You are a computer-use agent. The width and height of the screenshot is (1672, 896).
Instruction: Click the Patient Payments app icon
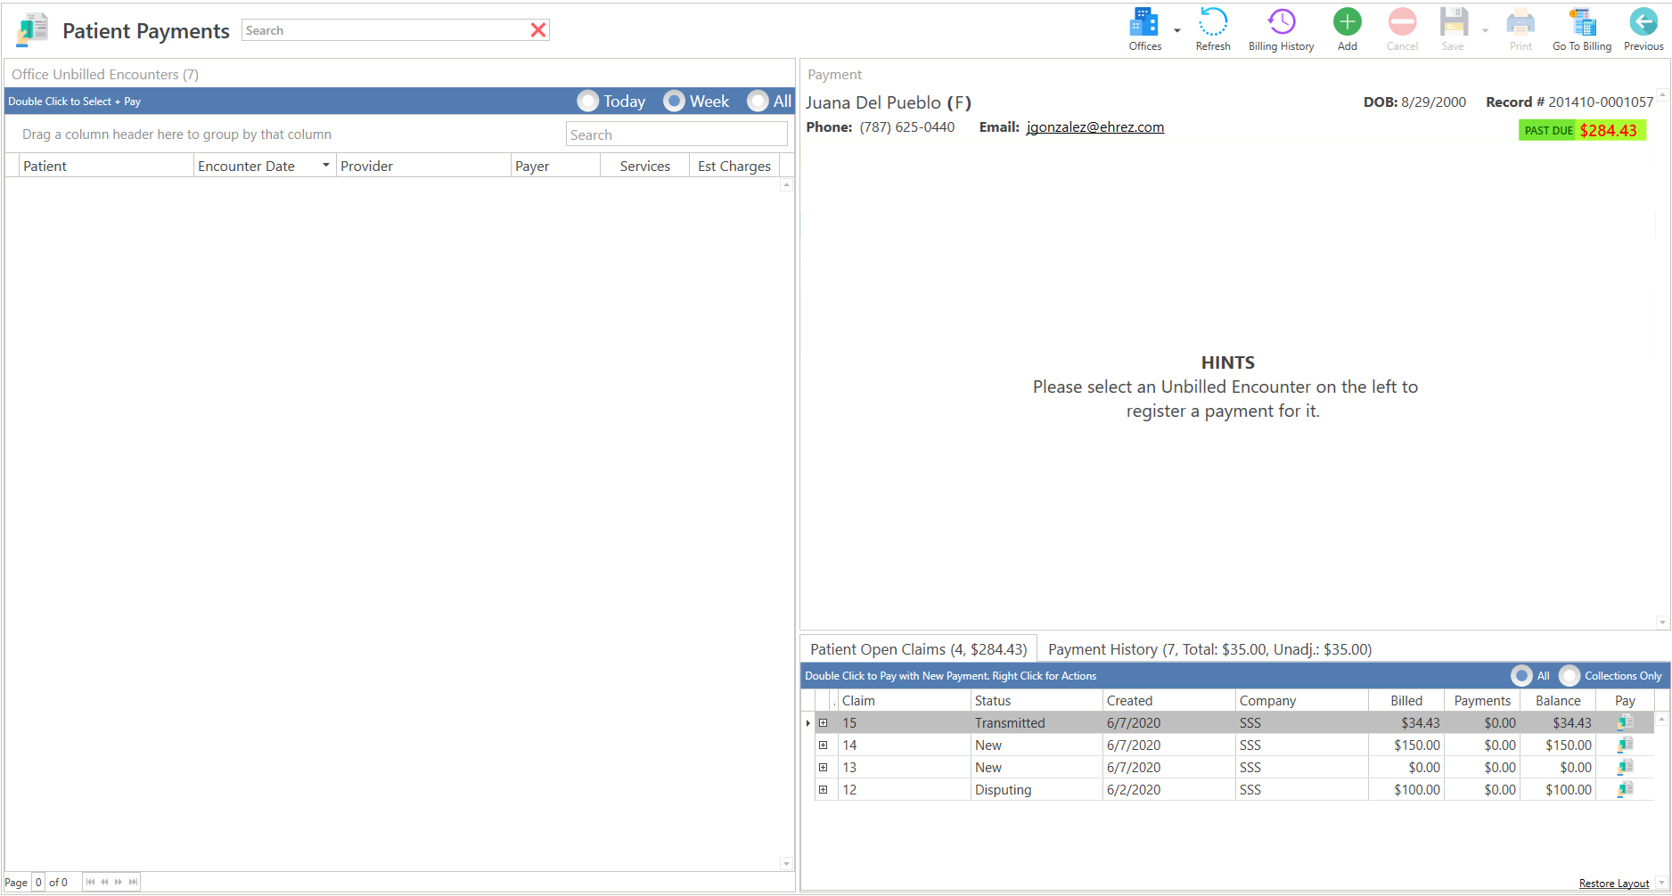[x=32, y=29]
